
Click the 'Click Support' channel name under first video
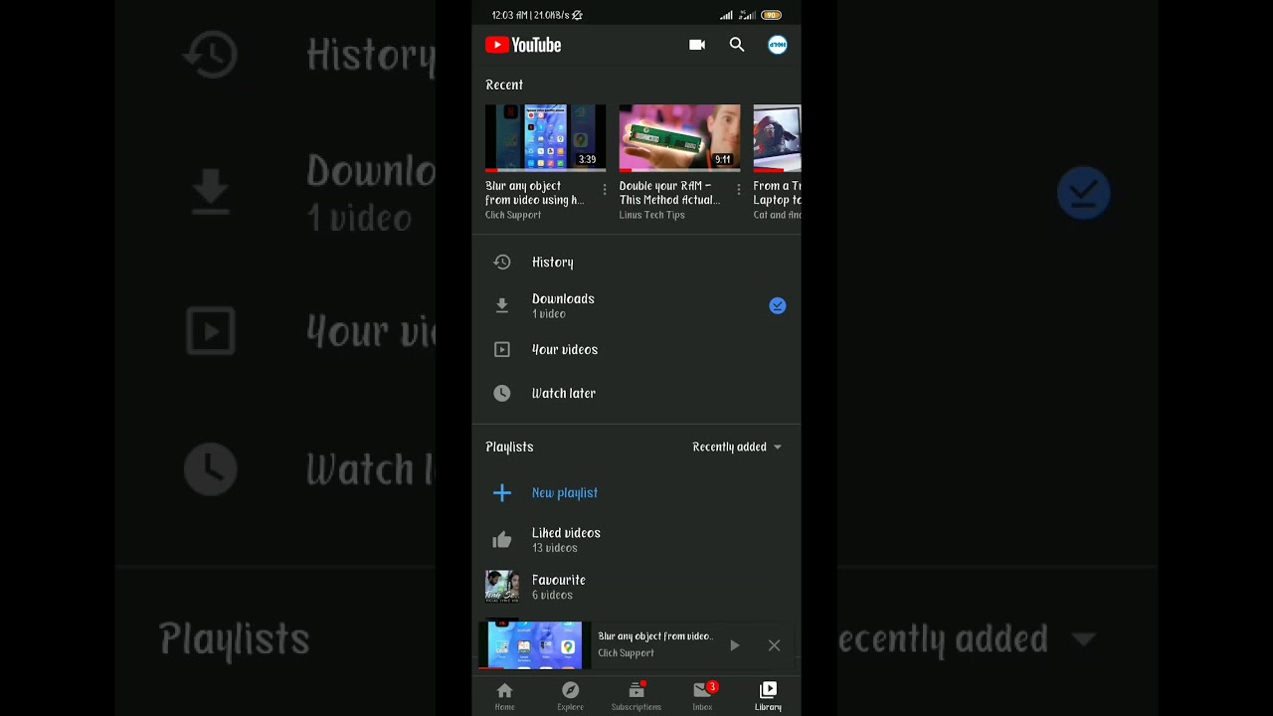click(513, 215)
